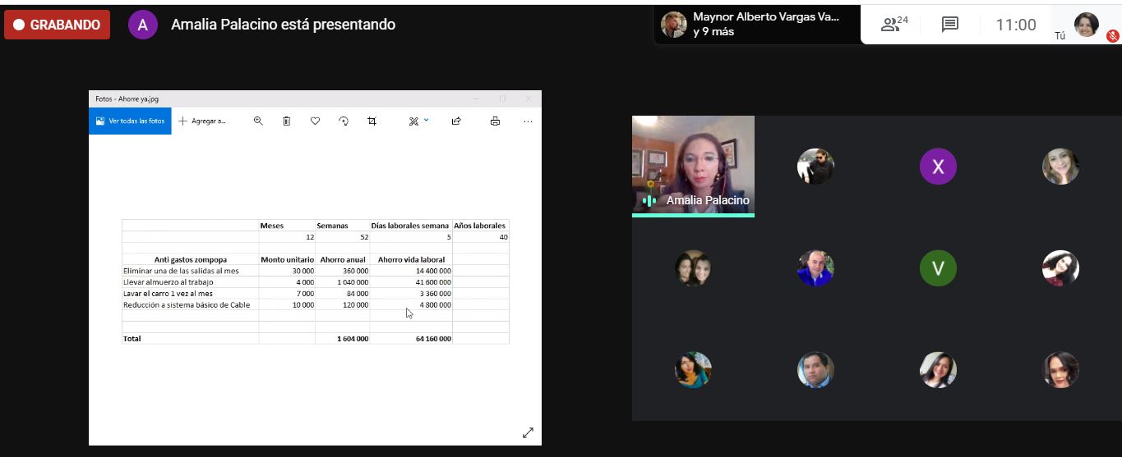
Task: Click 'Agregar a...' button
Action: click(202, 121)
